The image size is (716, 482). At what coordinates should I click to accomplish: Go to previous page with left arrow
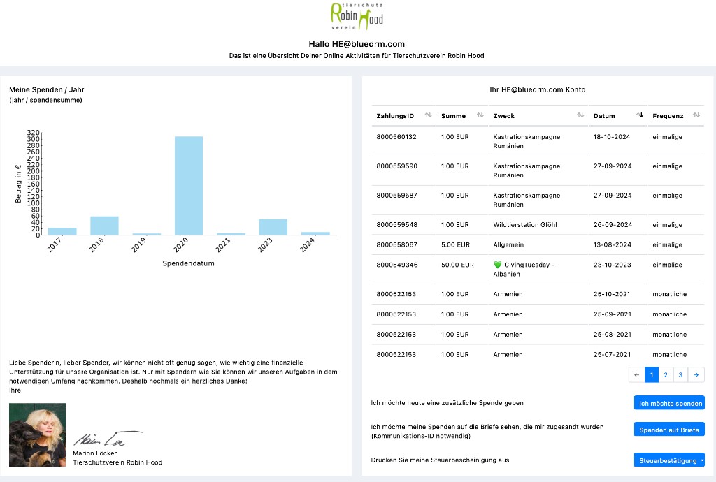[636, 375]
